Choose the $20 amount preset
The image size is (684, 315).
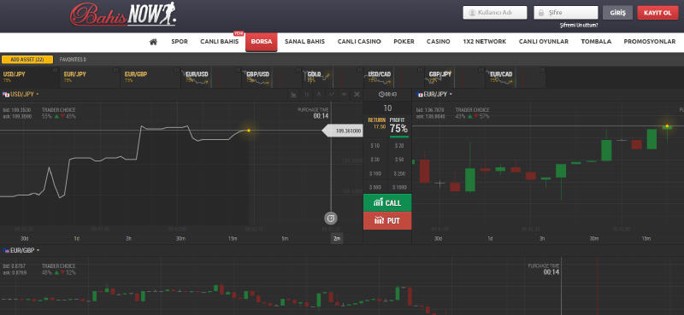coord(399,145)
